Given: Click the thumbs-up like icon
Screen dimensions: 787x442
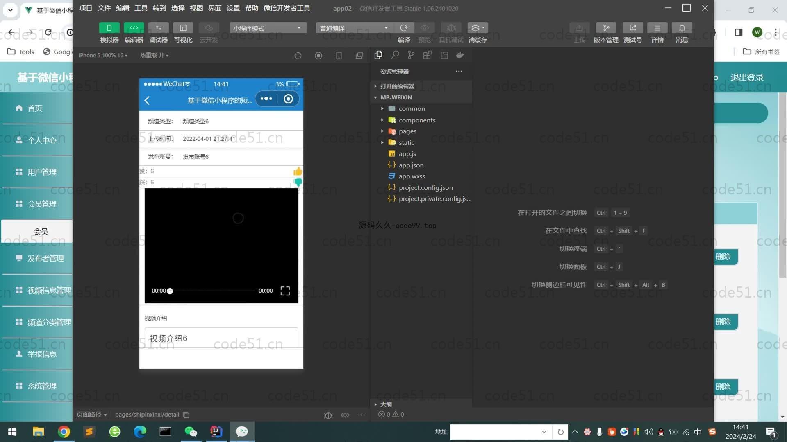Looking at the screenshot, I should [x=298, y=171].
